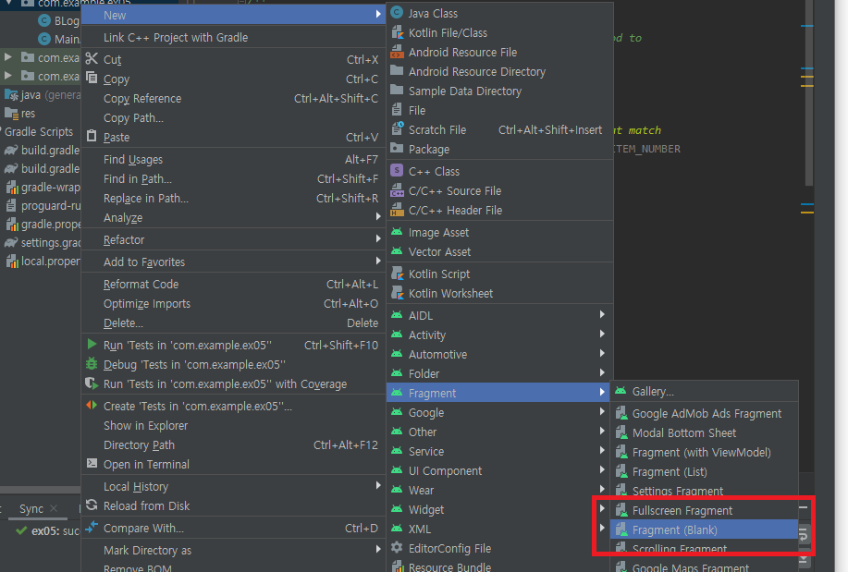The width and height of the screenshot is (848, 572).
Task: Select settings.gradle in project tree
Action: tap(43, 242)
